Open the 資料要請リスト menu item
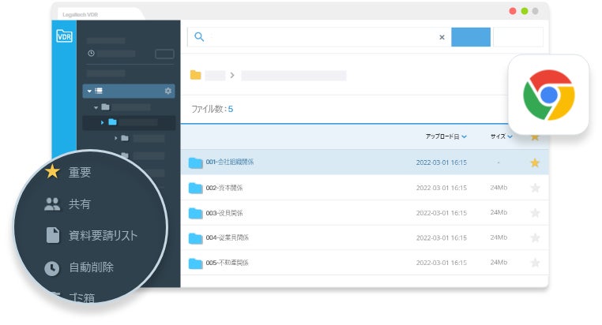 (x=103, y=235)
